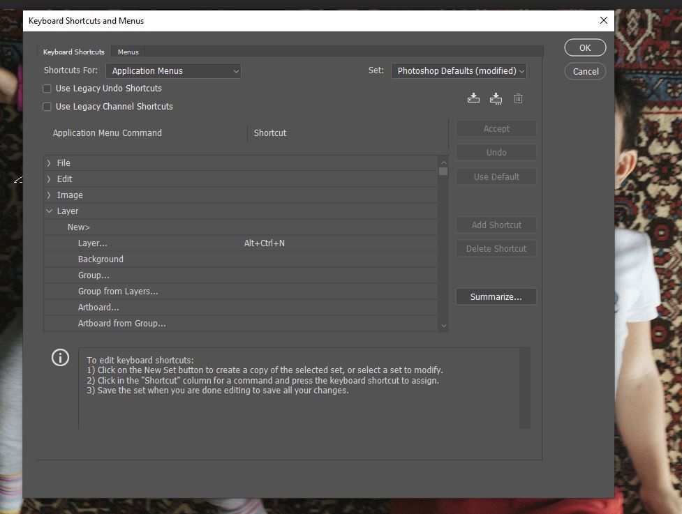This screenshot has height=514, width=682.
Task: Open the Shortcuts For dropdown
Action: click(172, 70)
